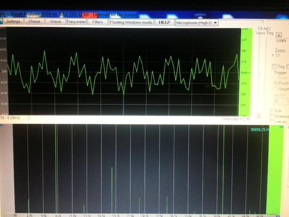The width and height of the screenshot is (289, 217).
Task: Enable the DC removal checkbox
Action: click(272, 116)
